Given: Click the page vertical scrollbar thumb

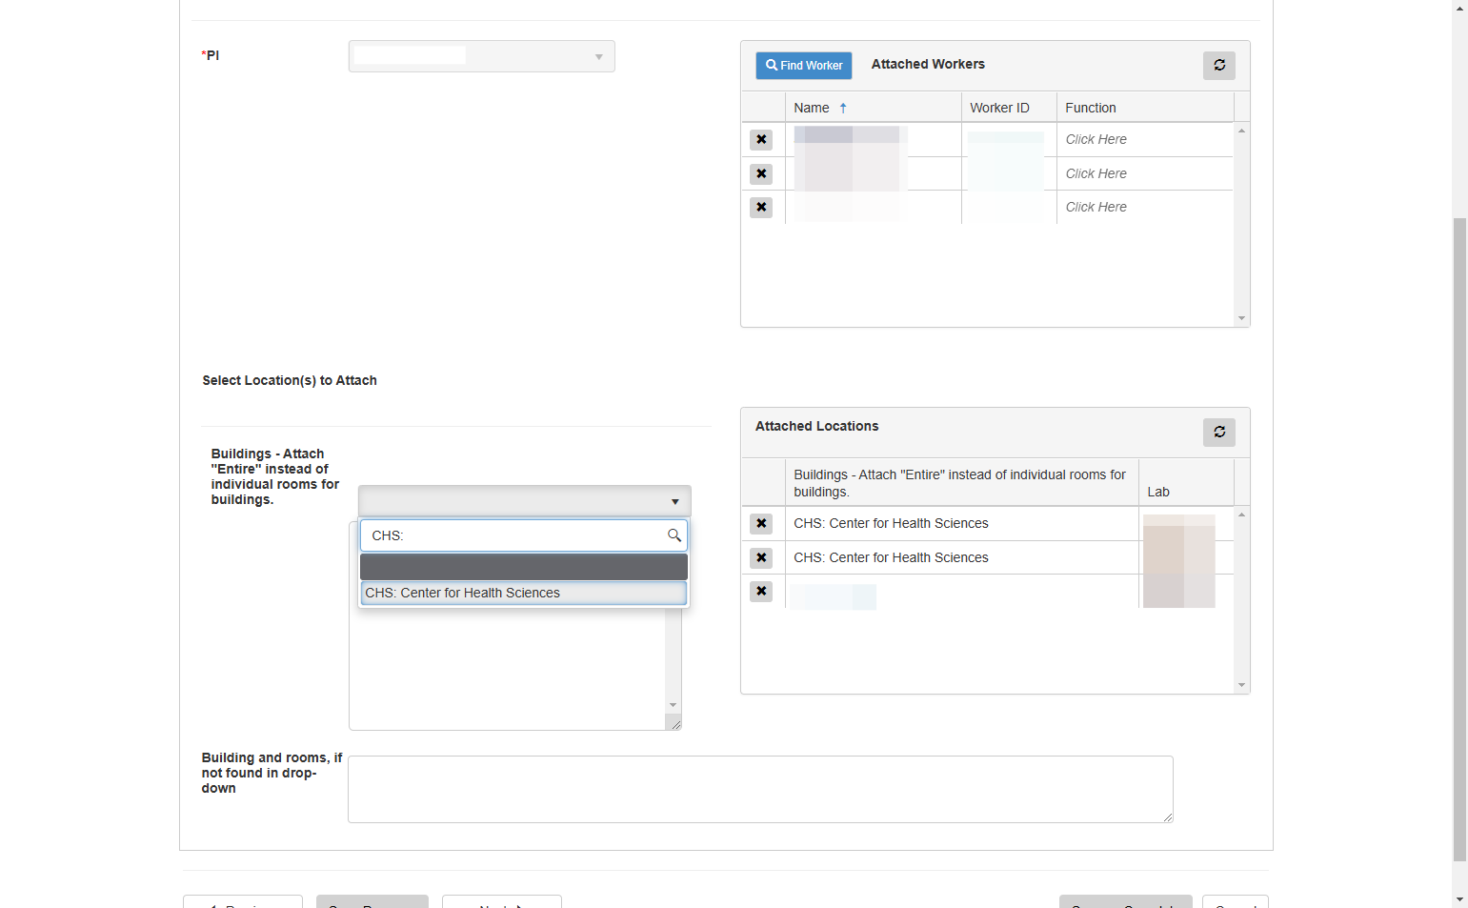Looking at the screenshot, I should coord(1459,538).
